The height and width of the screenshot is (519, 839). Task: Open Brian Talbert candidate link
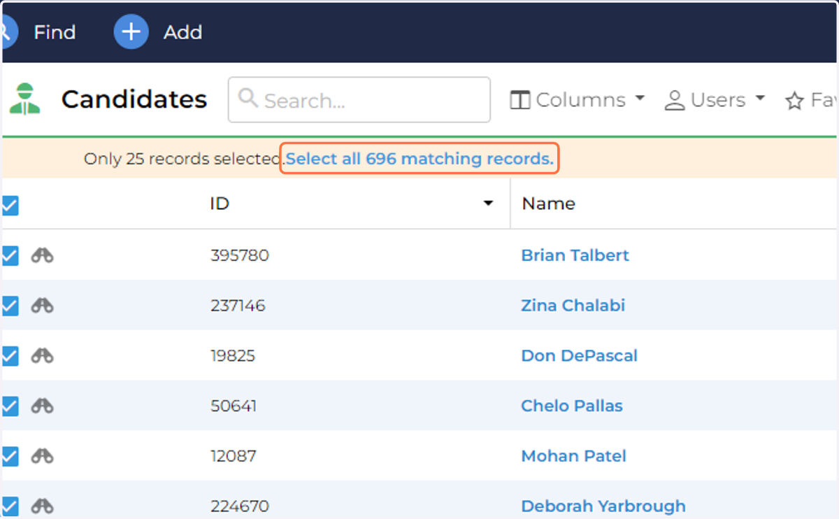(575, 255)
